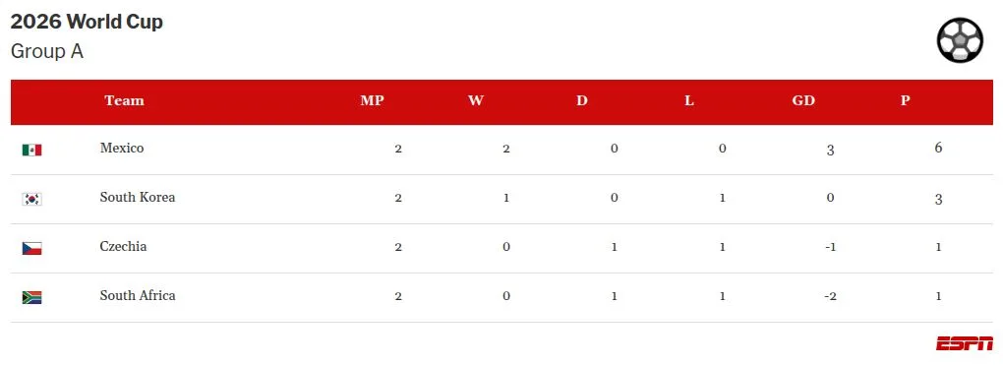Select Mexico's points value 6

pos(938,149)
